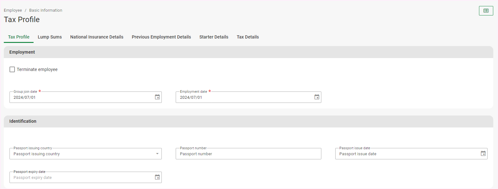Click the Employment section header
This screenshot has width=498, height=189.
(x=22, y=52)
